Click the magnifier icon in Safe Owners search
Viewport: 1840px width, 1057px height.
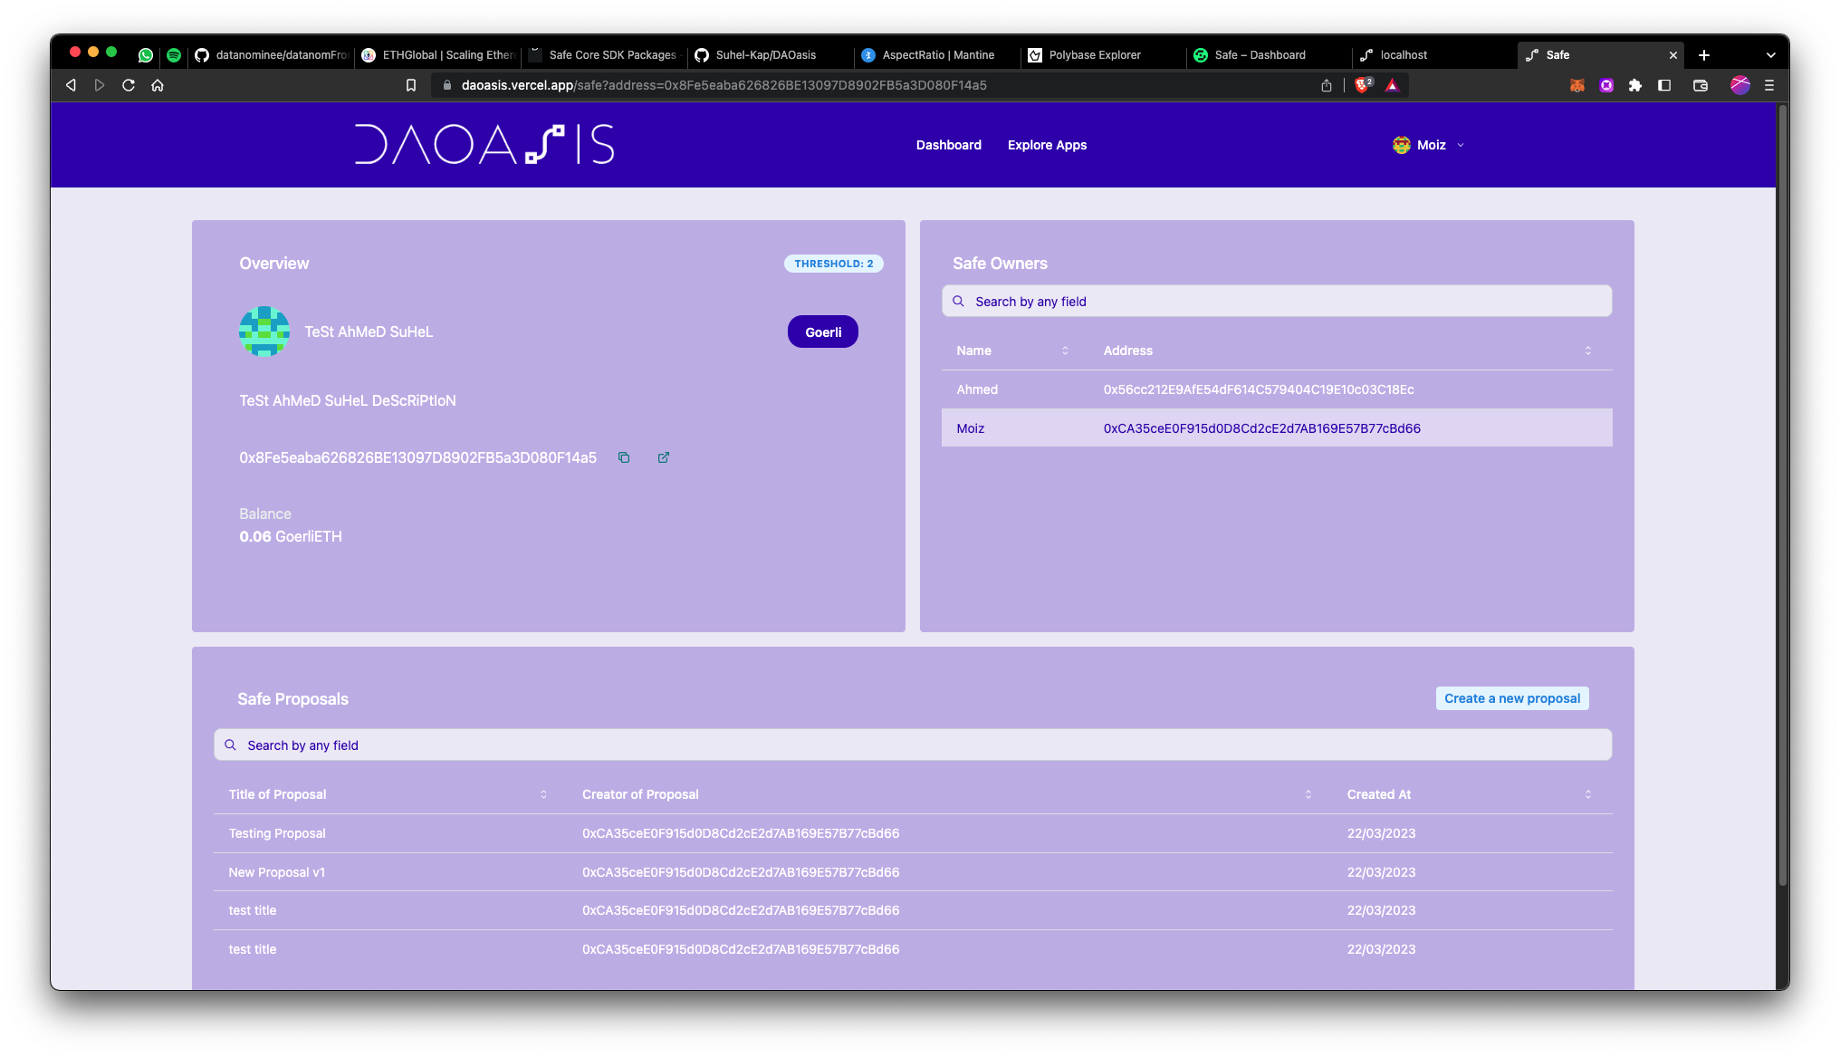pos(958,301)
